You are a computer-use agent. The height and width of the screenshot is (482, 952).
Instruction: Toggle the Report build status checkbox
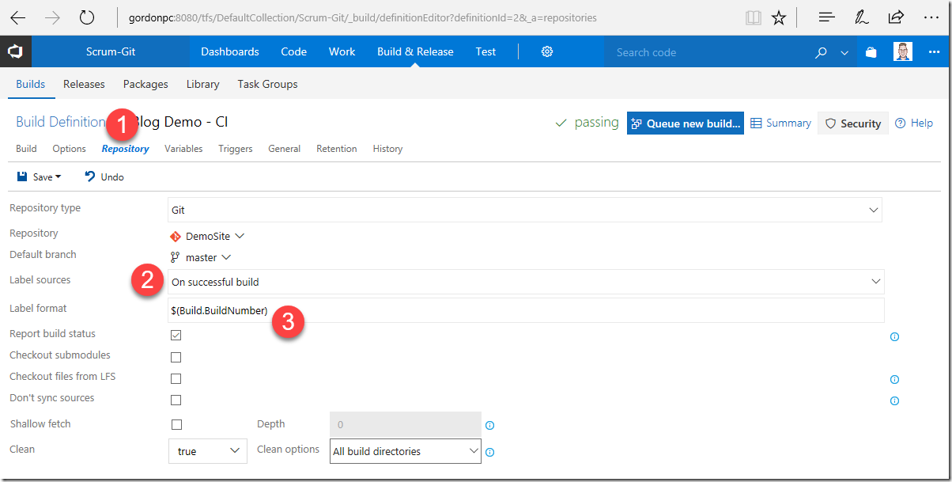(176, 336)
